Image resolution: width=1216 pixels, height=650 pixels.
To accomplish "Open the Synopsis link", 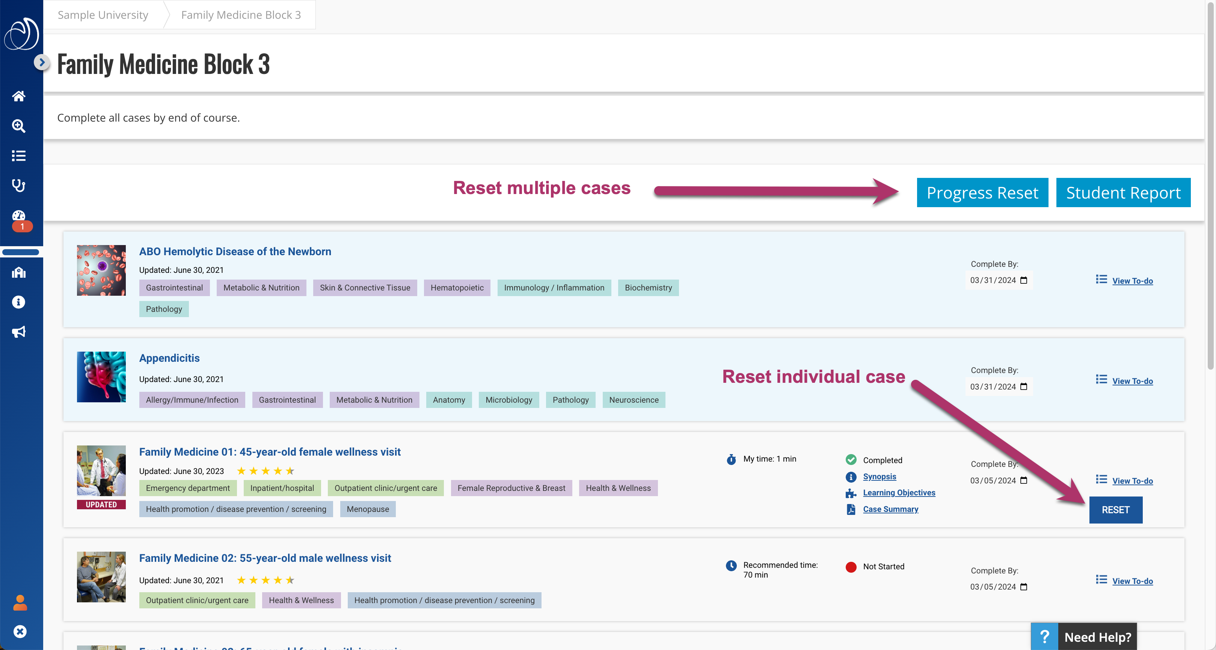I will click(x=879, y=476).
